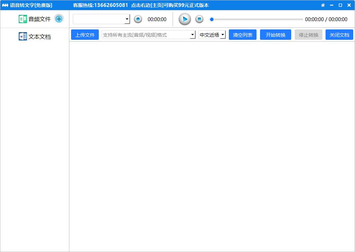
Task: Click the greyed 停止转换 button
Action: tap(308, 35)
